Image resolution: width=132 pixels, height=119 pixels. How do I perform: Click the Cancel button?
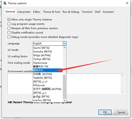click(121, 112)
